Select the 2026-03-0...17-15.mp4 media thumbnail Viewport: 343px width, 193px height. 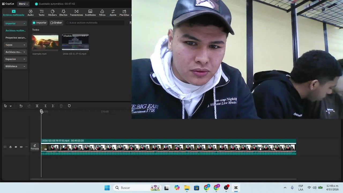[x=75, y=42]
